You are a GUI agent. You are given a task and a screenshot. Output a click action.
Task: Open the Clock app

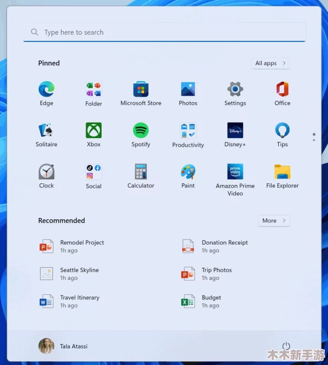46,172
